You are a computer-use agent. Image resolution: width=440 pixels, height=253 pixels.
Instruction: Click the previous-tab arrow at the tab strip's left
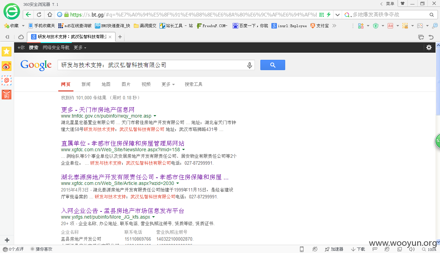tap(7, 37)
